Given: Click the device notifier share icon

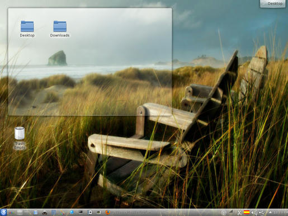Looking at the screenshot, I should tap(262, 213).
